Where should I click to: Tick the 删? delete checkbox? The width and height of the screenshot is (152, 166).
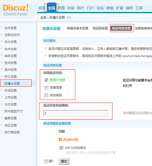point(46,161)
